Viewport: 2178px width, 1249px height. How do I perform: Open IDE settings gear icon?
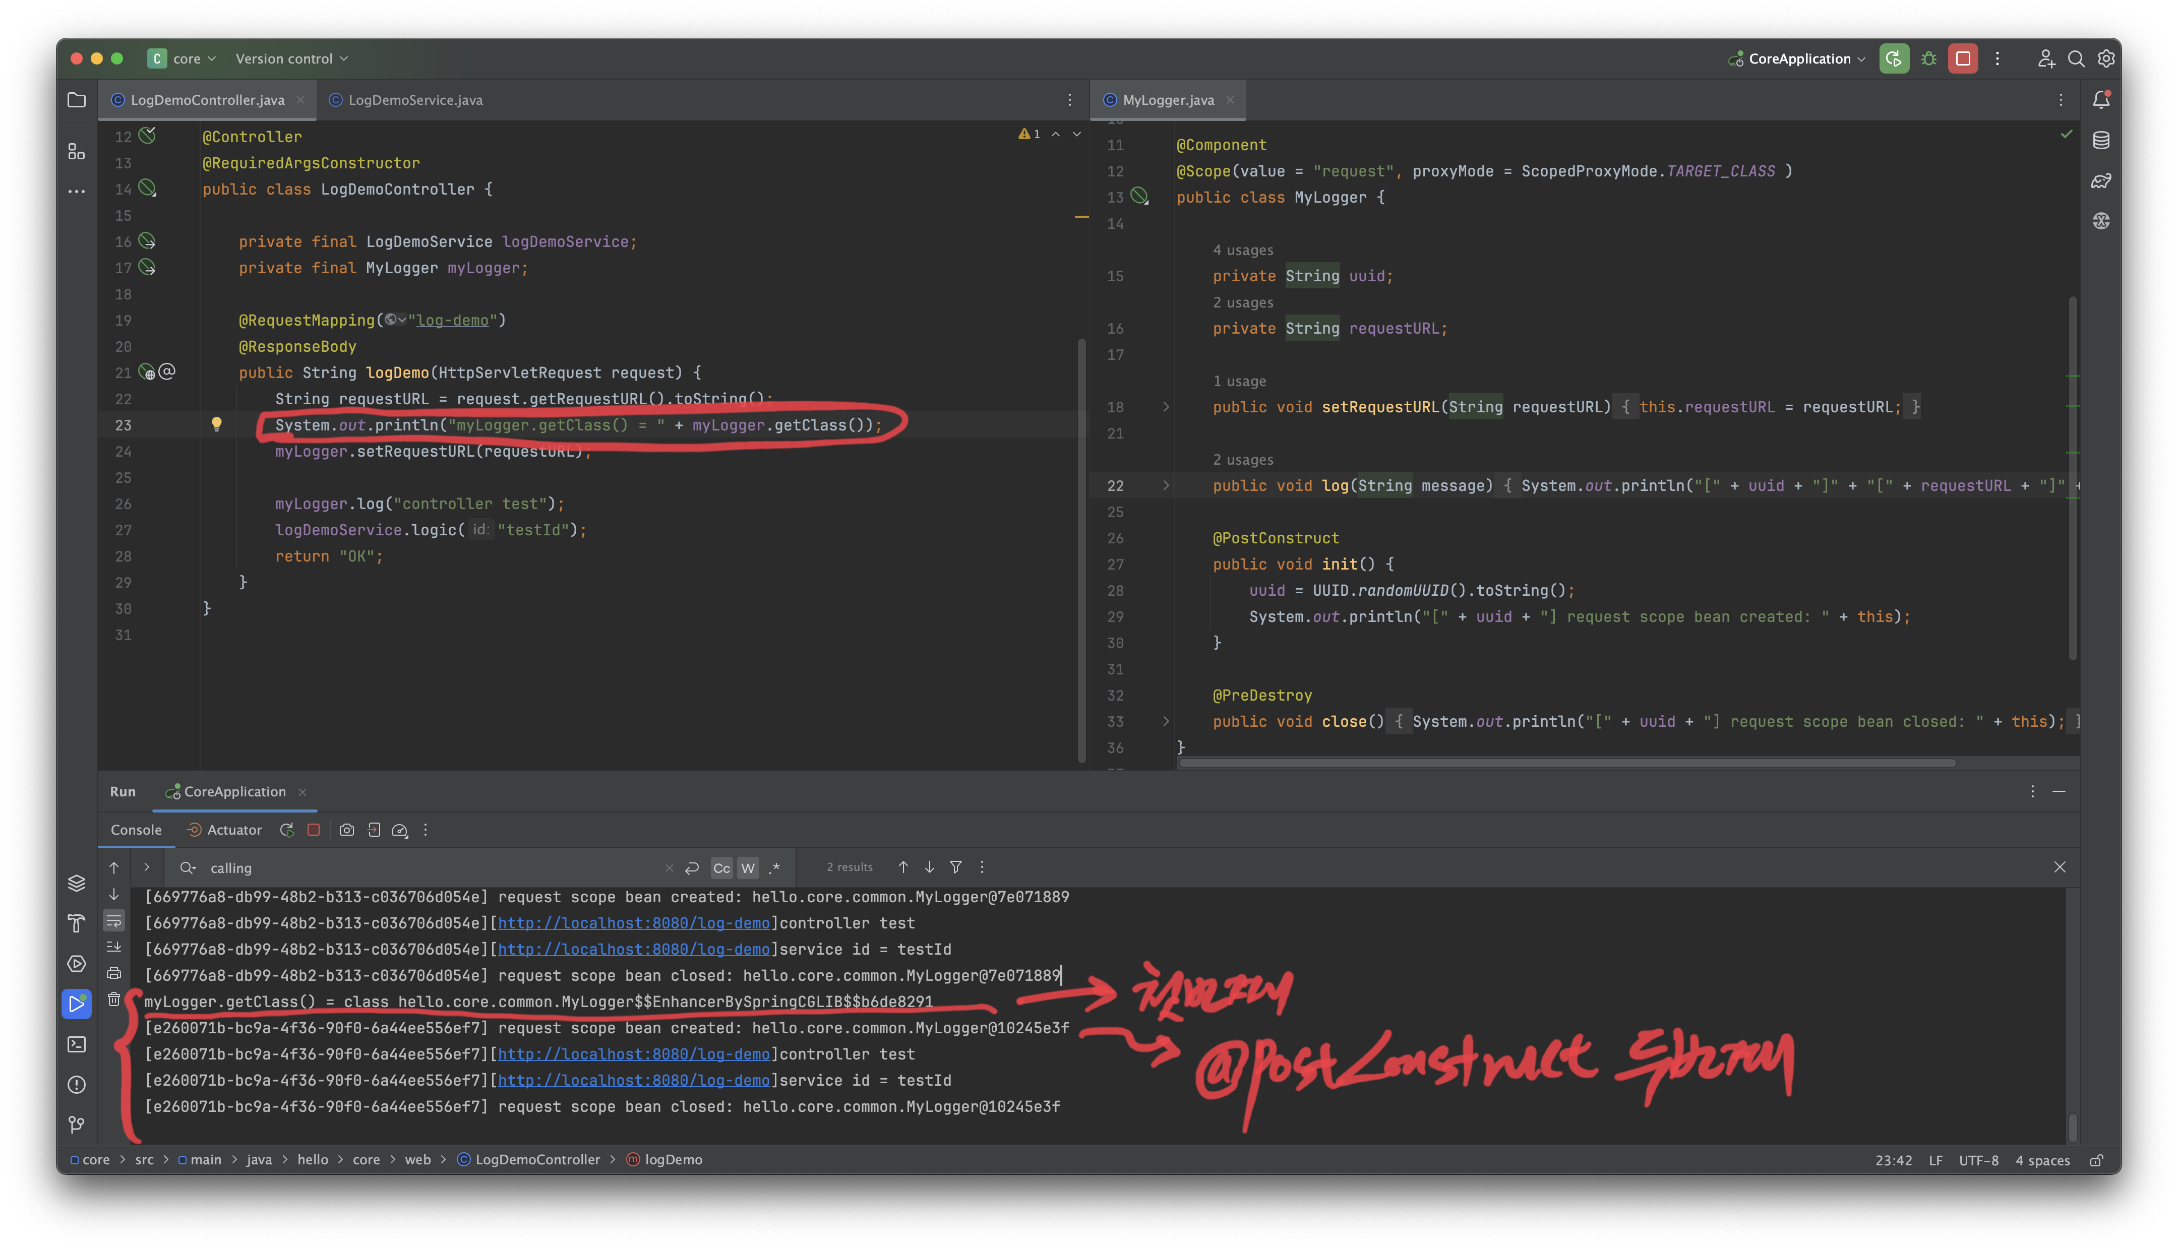pos(2106,58)
